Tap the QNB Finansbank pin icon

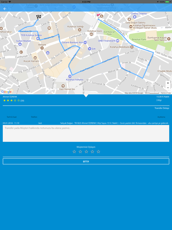tap(117, 41)
